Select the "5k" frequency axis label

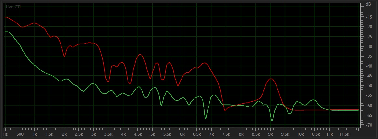point(152,134)
